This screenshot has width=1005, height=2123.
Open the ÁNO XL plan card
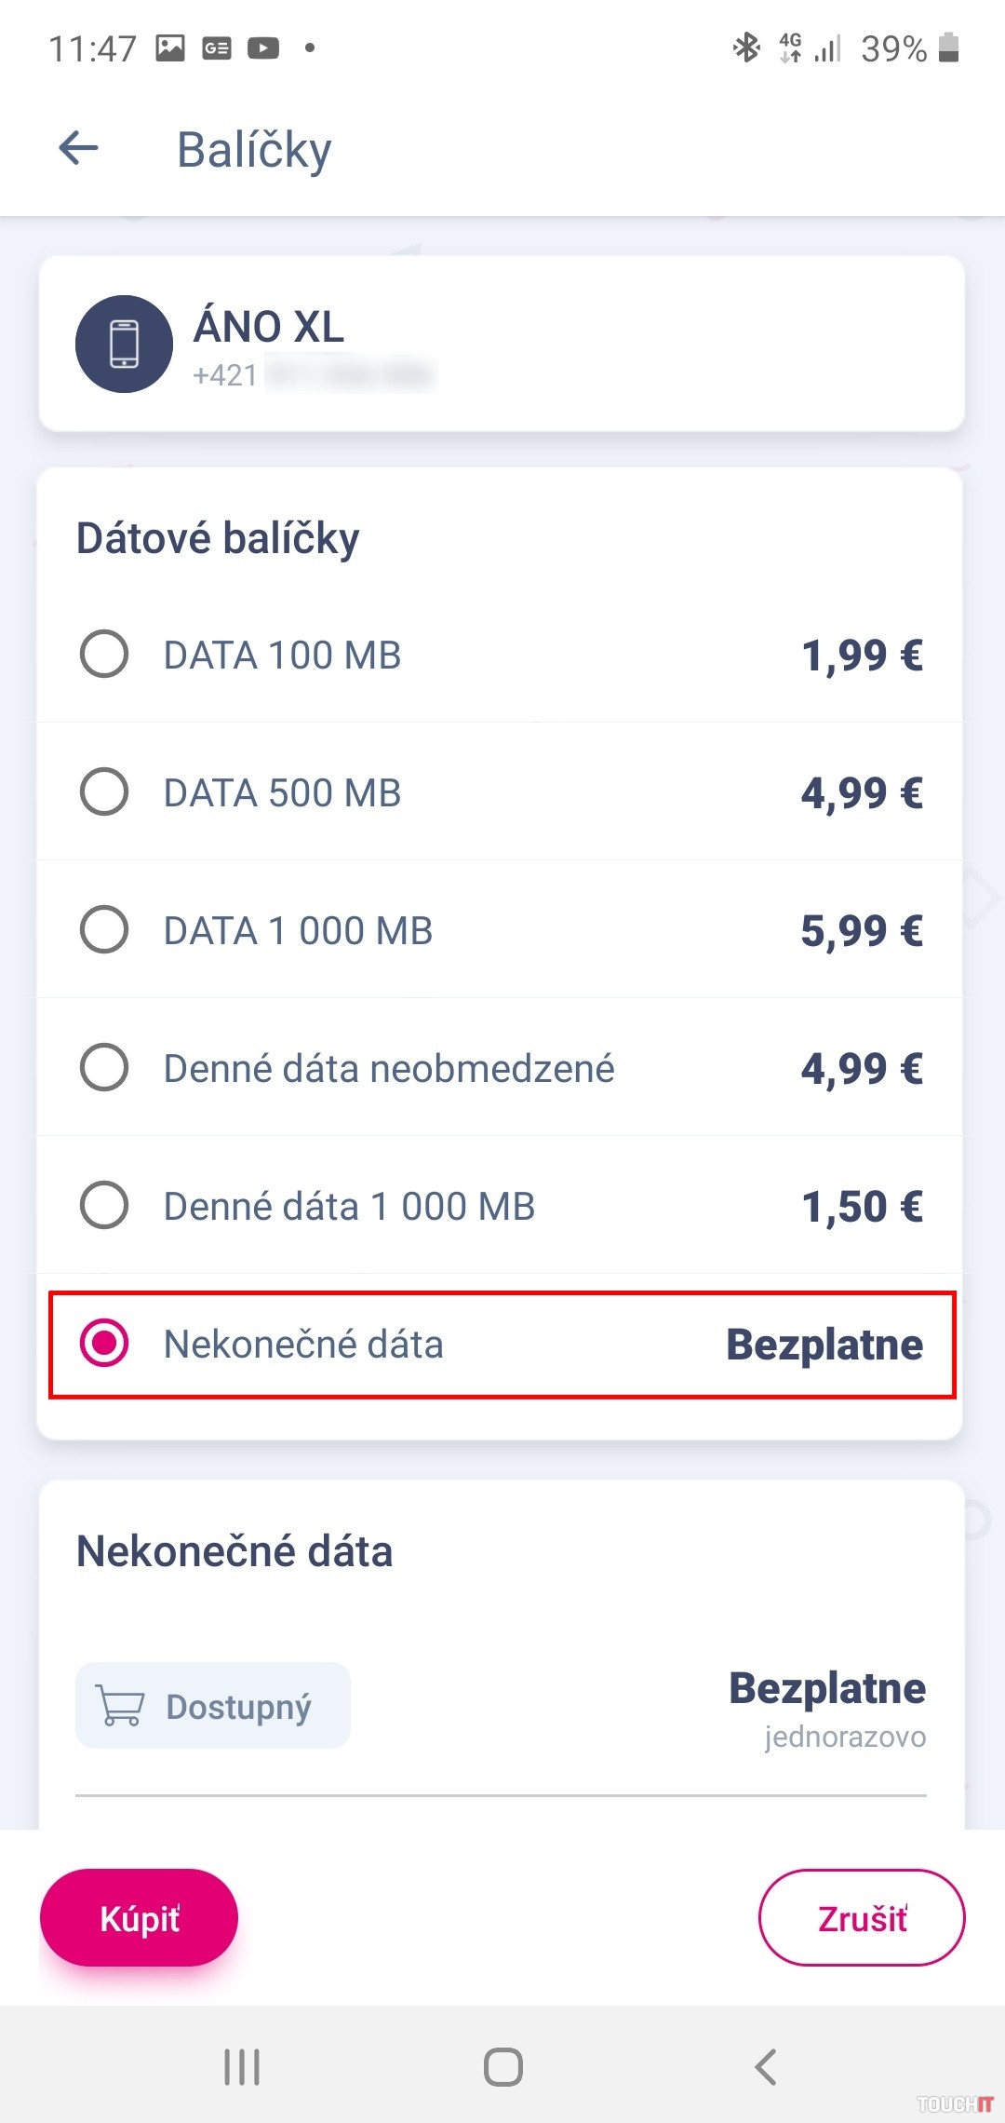(501, 344)
